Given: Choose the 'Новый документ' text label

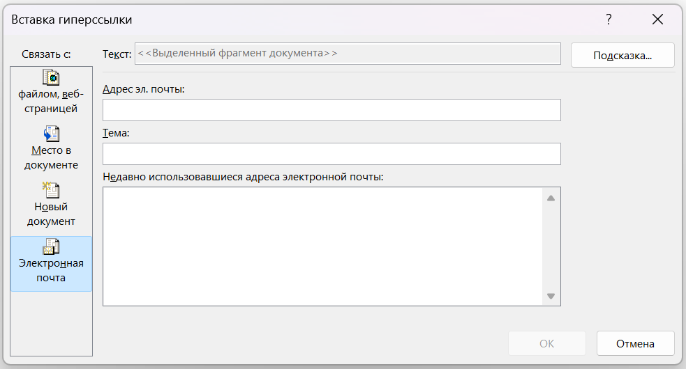Looking at the screenshot, I should pyautogui.click(x=51, y=214).
